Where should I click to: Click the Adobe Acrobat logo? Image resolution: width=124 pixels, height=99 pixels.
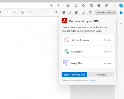pyautogui.click(x=64, y=21)
